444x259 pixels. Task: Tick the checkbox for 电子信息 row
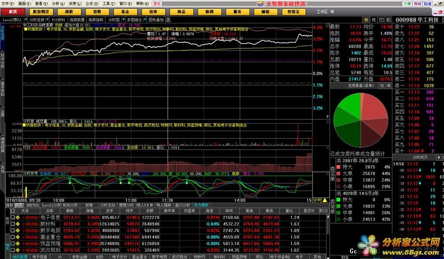13,217
